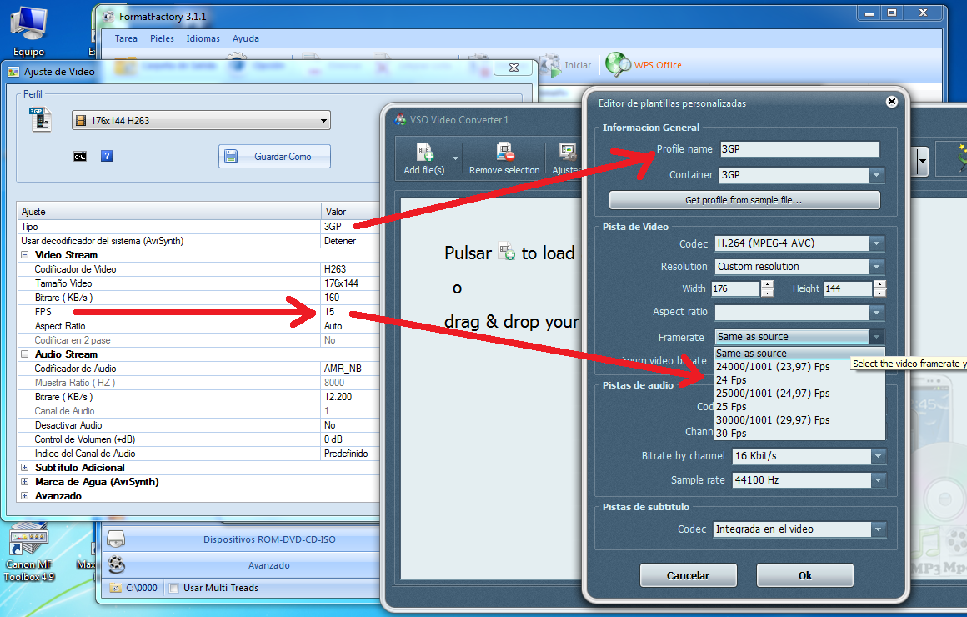The image size is (967, 617).
Task: Select the Aspect Ratio value Auto
Action: (x=350, y=326)
